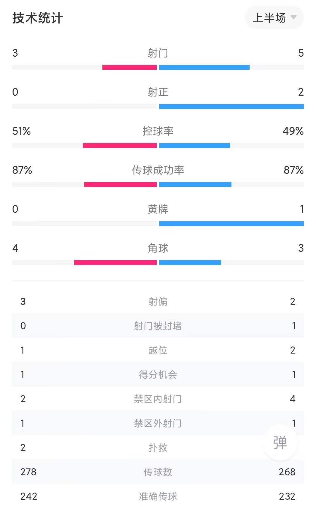Open the 上半场 period dropdown

pos(274,18)
